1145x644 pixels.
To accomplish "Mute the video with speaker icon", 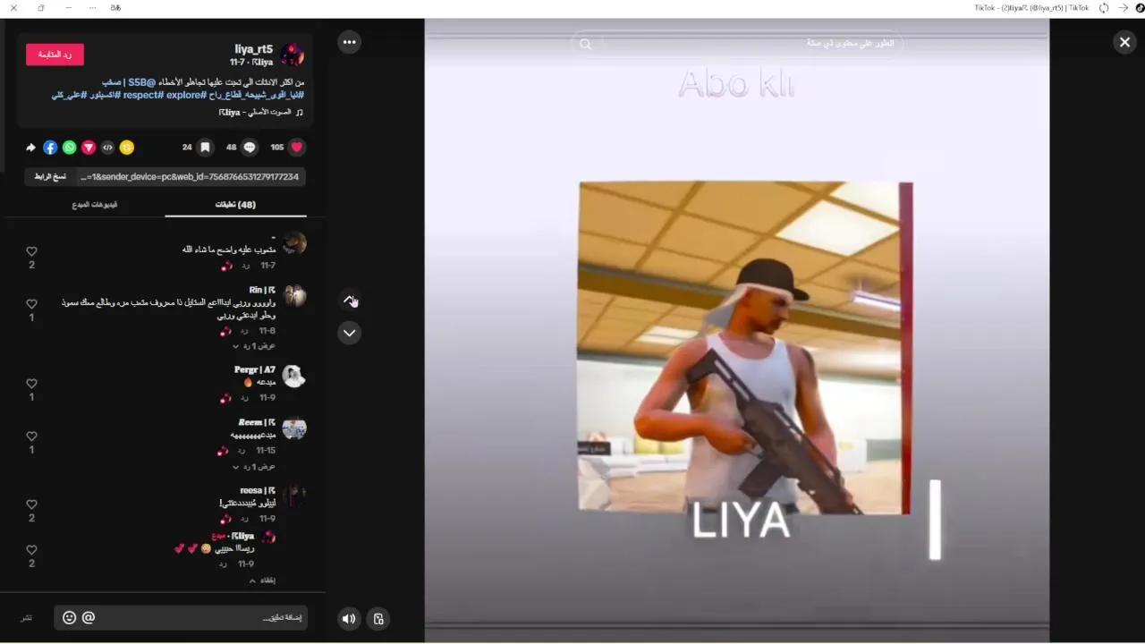I will point(349,618).
